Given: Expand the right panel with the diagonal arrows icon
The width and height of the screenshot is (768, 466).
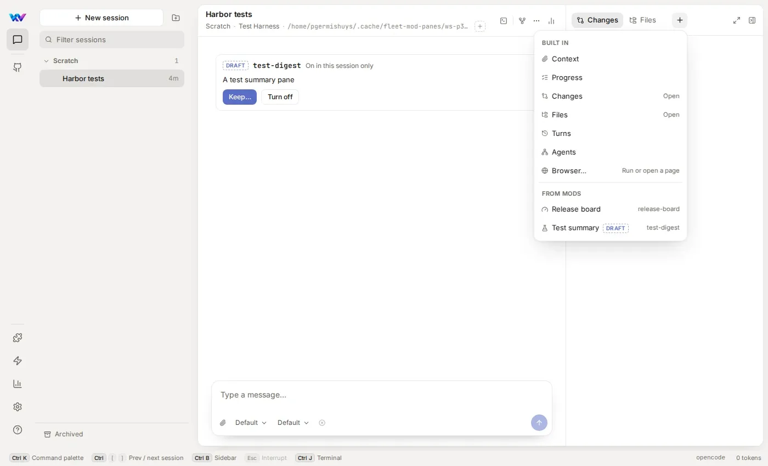Looking at the screenshot, I should (x=737, y=20).
